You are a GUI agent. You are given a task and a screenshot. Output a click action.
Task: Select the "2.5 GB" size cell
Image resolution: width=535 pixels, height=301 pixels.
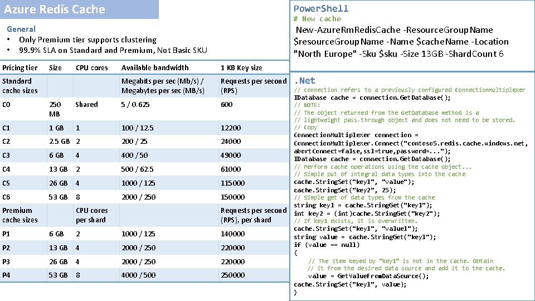[x=60, y=141]
